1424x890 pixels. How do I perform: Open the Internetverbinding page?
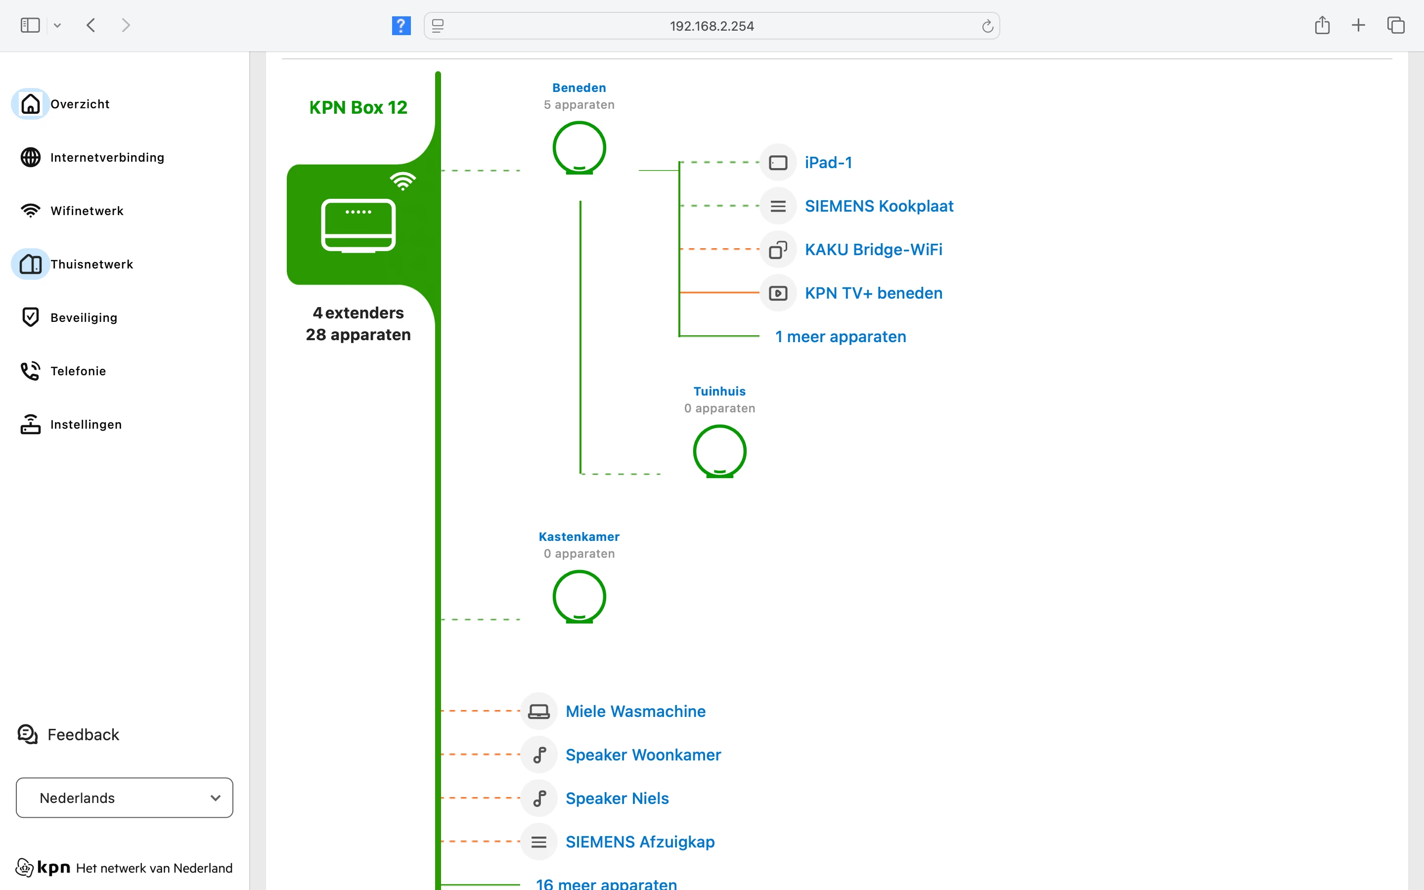[107, 157]
